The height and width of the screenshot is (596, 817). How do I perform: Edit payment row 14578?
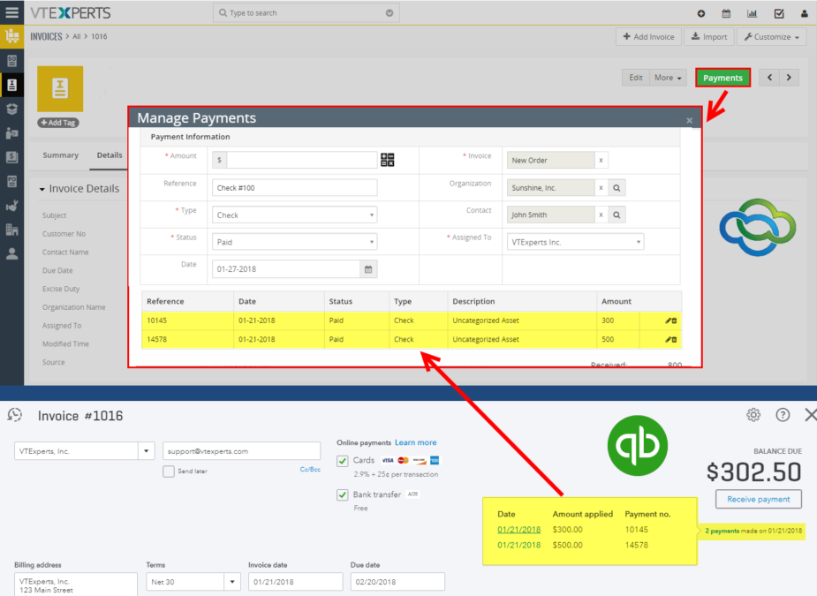pyautogui.click(x=668, y=340)
